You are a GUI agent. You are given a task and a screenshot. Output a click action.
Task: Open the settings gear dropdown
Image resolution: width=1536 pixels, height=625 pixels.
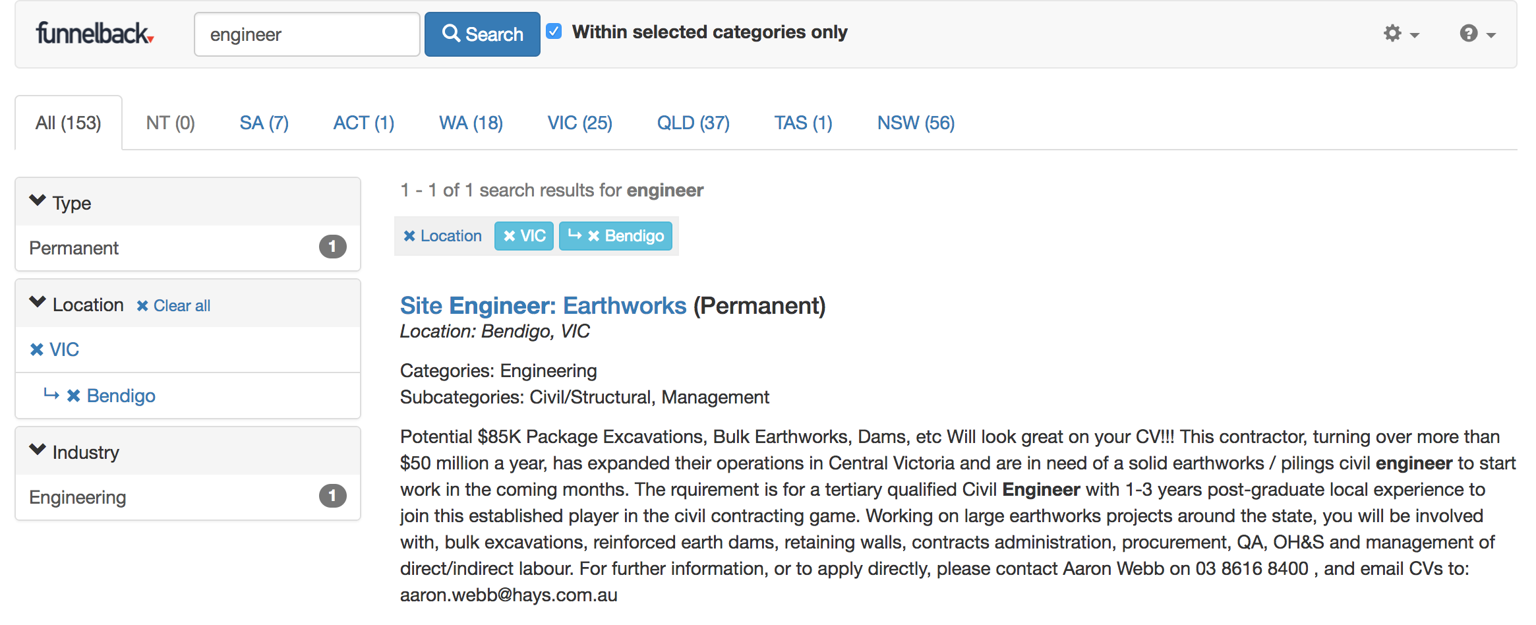(x=1400, y=34)
